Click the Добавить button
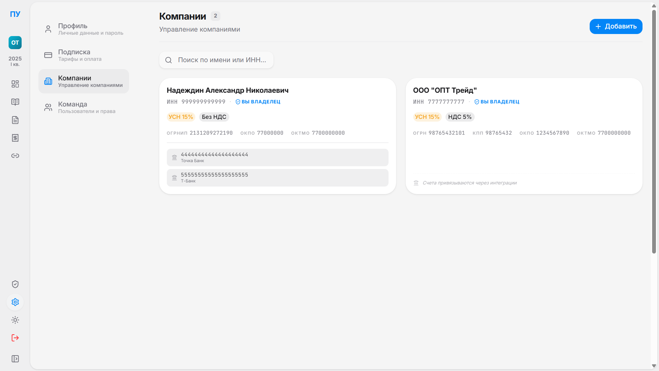The height and width of the screenshot is (371, 659). (x=616, y=26)
